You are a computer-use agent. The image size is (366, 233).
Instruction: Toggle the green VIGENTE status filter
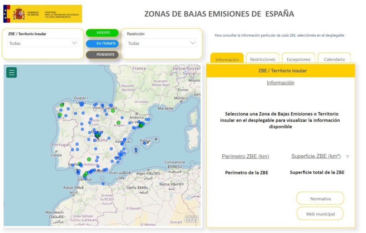coord(102,33)
